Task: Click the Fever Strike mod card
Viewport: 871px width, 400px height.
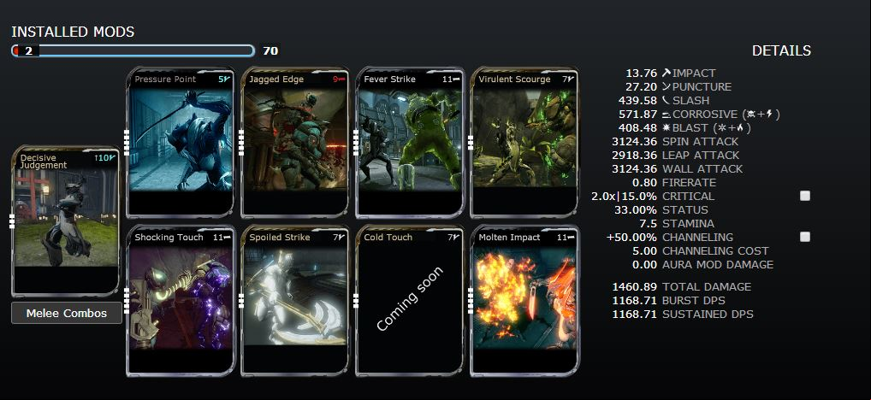Action: [x=410, y=142]
